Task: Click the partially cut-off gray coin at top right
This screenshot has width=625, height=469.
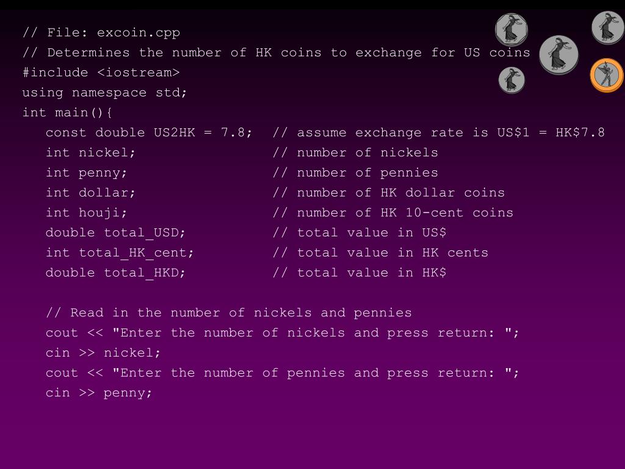Action: pos(608,27)
